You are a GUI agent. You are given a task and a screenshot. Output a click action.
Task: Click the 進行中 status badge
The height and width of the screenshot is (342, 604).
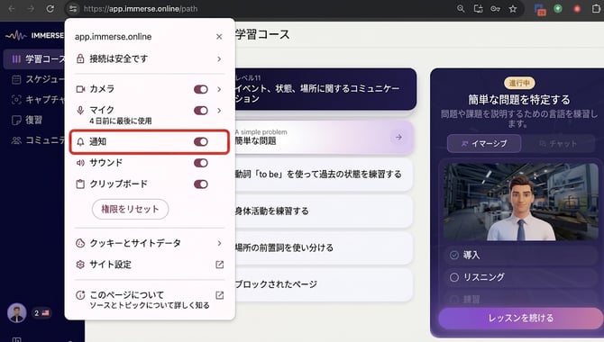(519, 83)
